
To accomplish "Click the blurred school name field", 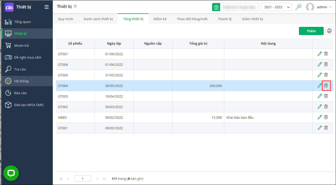I will click(x=239, y=7).
